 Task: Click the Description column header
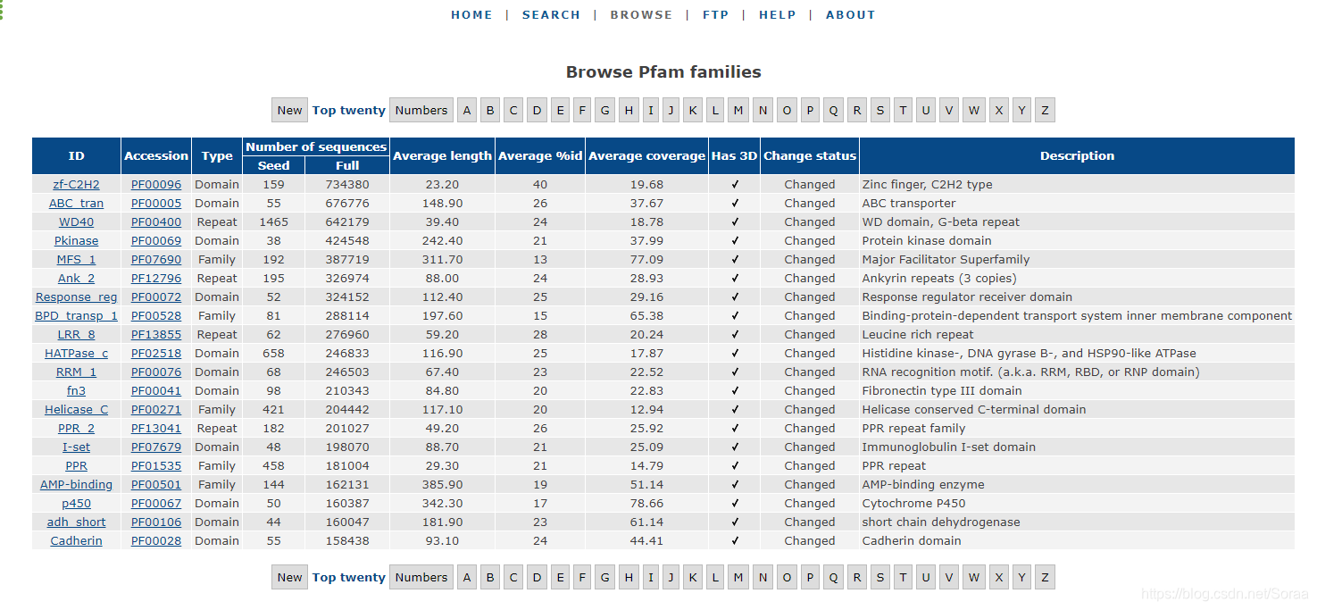[x=1077, y=155]
